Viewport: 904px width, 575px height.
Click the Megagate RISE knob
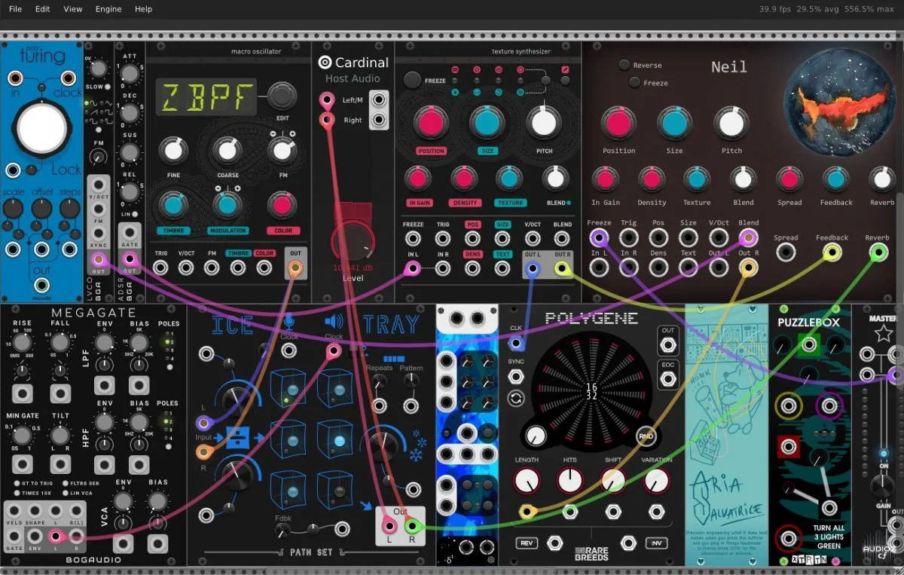coord(23,344)
